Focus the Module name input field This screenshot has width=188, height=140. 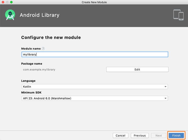pyautogui.click(x=95, y=54)
